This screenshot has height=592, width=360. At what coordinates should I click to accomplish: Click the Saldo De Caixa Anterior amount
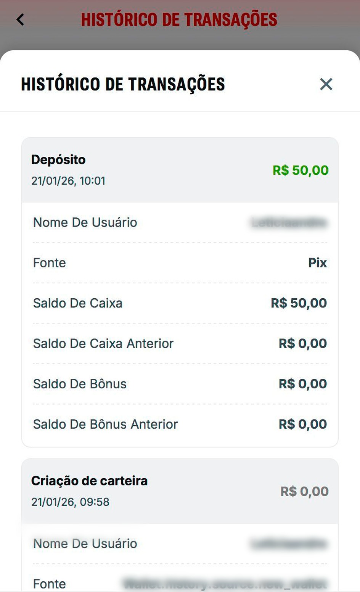303,344
